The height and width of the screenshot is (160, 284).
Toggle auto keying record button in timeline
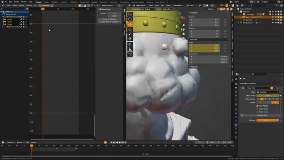point(105,142)
